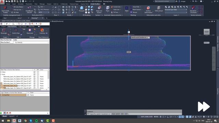Toggle BB checkbox for Station 005 scan
Screen dimensions: 219x123
38,77
